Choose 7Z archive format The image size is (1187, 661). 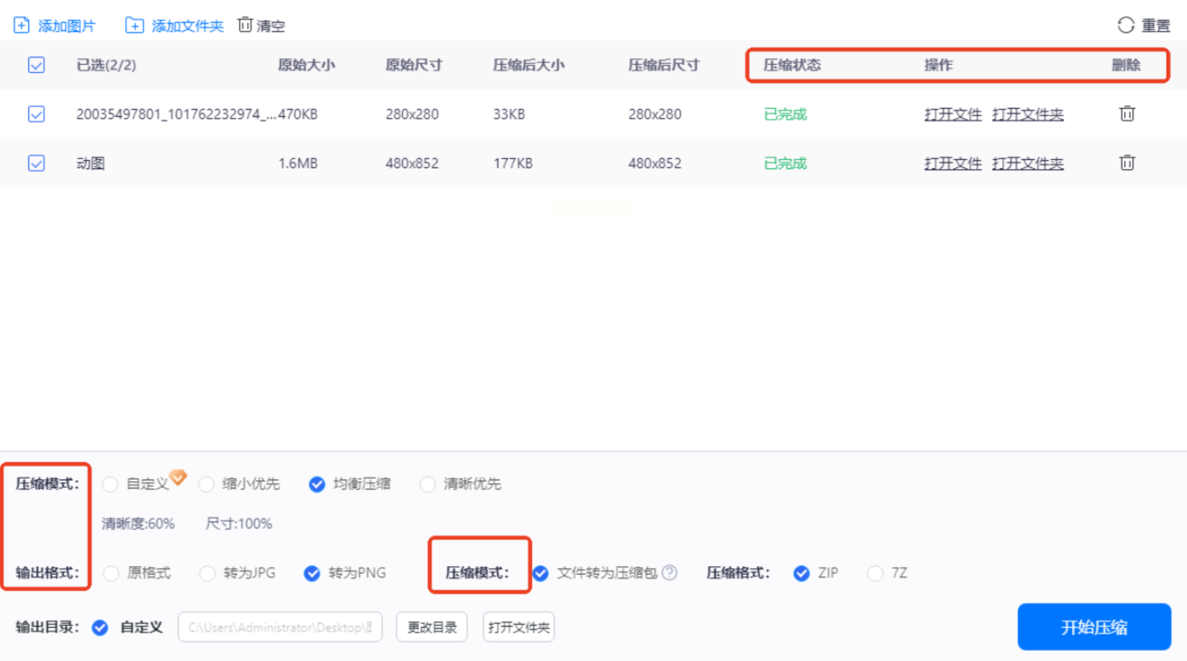click(x=875, y=573)
